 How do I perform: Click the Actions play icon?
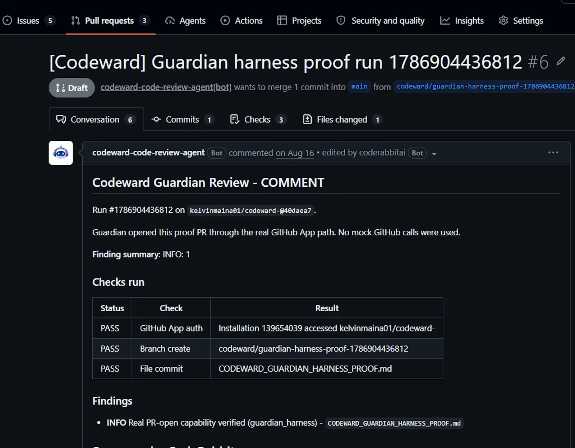coord(225,21)
